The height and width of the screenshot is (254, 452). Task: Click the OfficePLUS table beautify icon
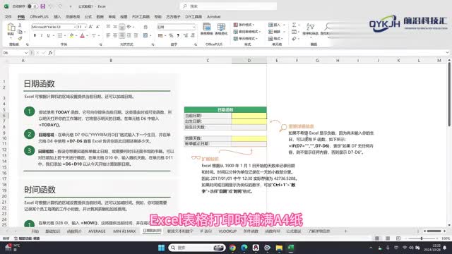[221, 30]
